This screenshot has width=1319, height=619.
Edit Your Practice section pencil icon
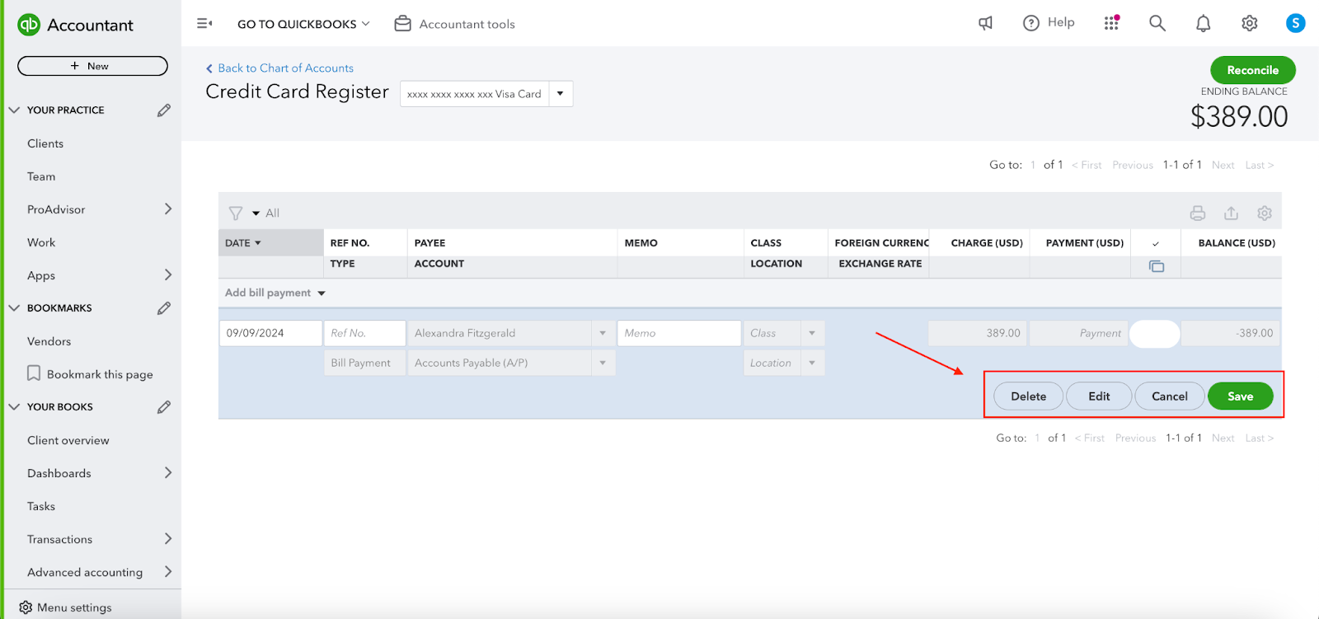(164, 110)
